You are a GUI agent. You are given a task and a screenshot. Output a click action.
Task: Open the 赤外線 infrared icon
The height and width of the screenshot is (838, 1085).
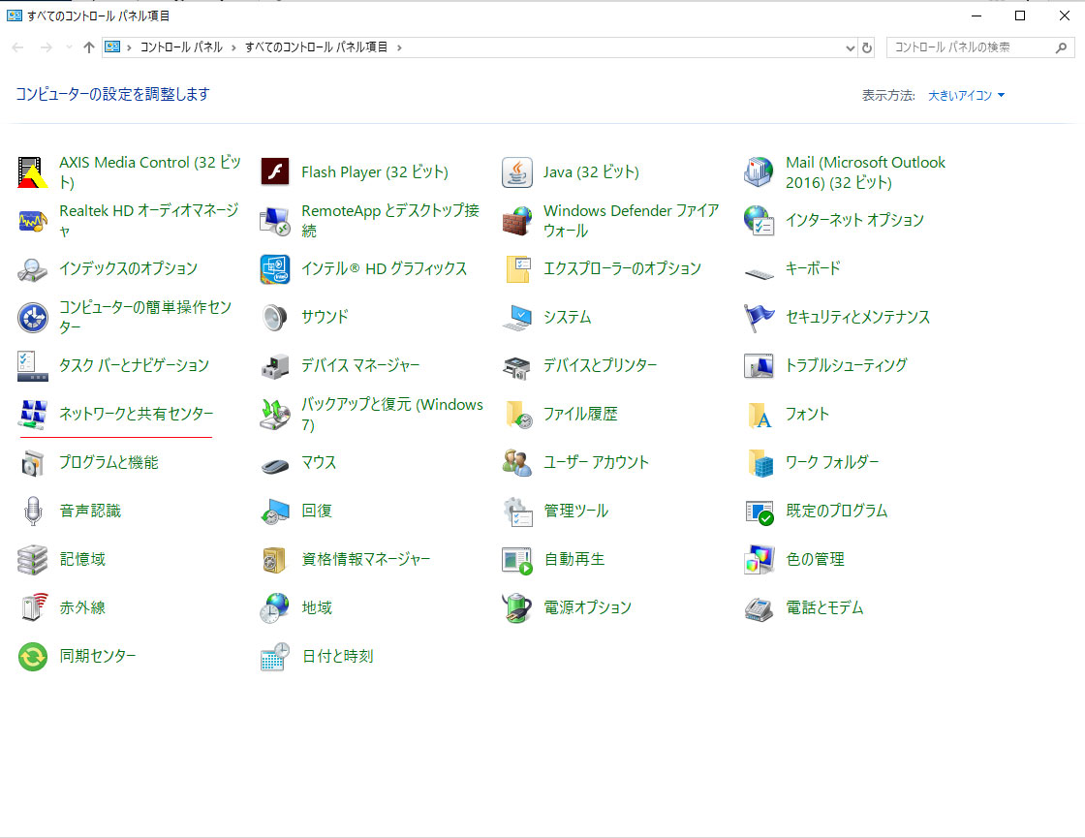point(33,606)
